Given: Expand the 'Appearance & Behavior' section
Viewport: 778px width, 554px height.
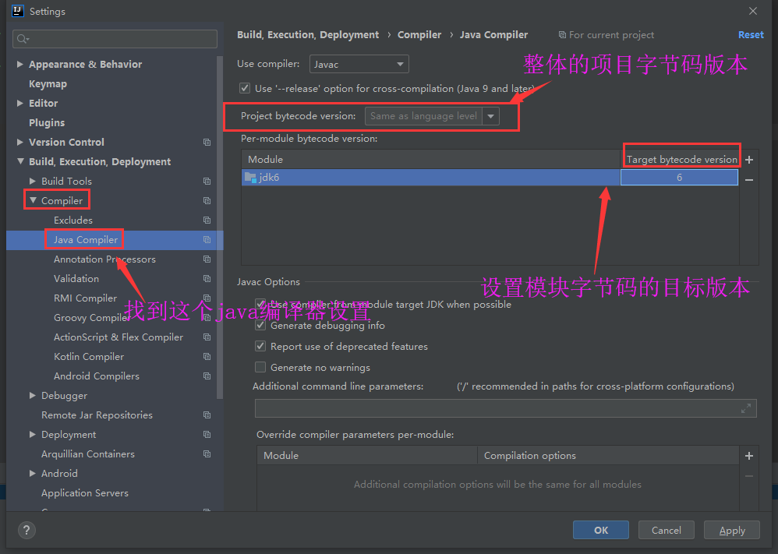Looking at the screenshot, I should [x=19, y=64].
